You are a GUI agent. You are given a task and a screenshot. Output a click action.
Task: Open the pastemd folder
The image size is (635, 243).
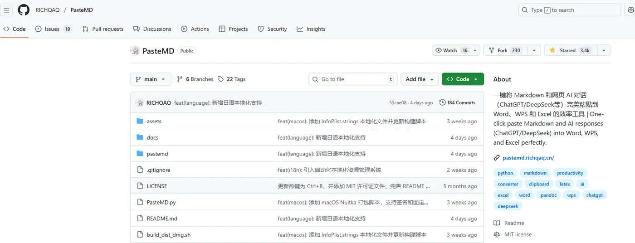157,154
